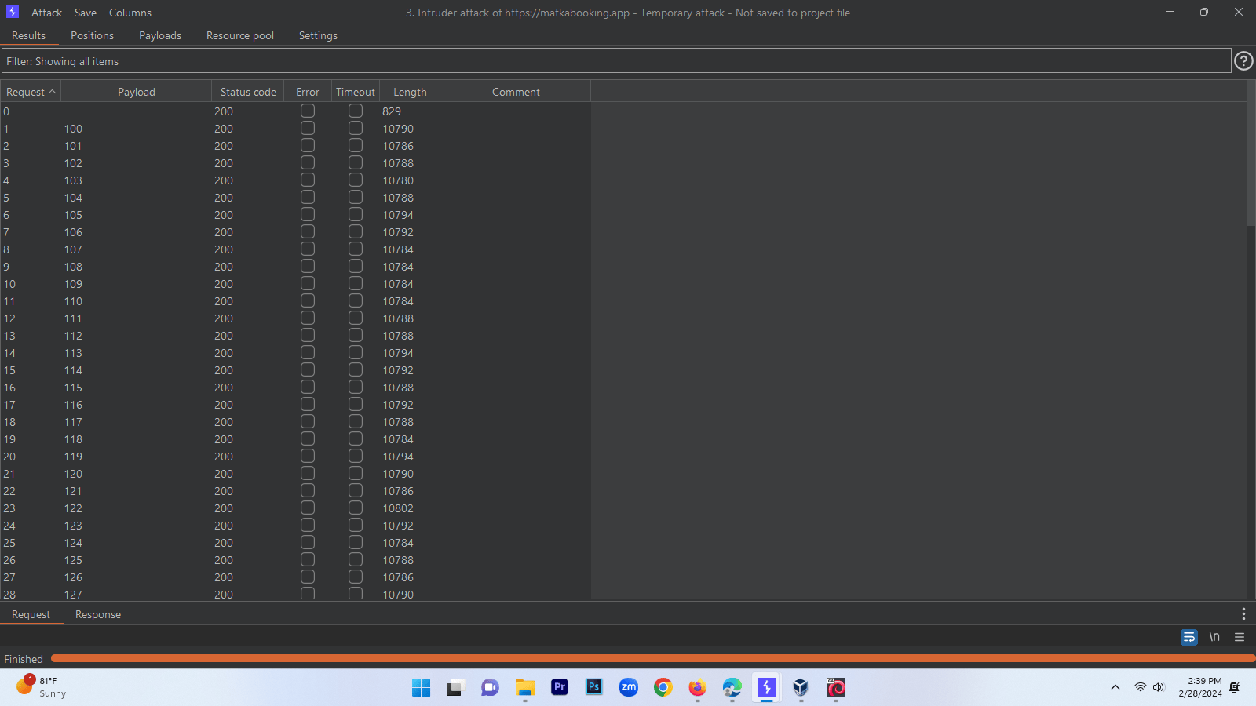1256x706 pixels.
Task: Click the Filter: Showing all items bar
Action: tap(616, 61)
